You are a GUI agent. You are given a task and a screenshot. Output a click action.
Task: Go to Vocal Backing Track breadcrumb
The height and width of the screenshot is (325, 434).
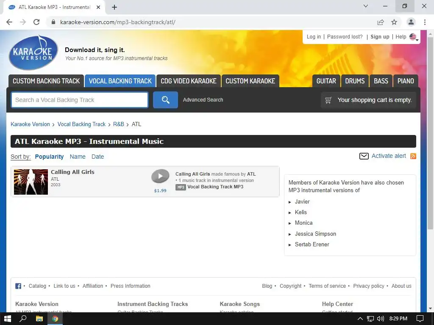pos(81,124)
